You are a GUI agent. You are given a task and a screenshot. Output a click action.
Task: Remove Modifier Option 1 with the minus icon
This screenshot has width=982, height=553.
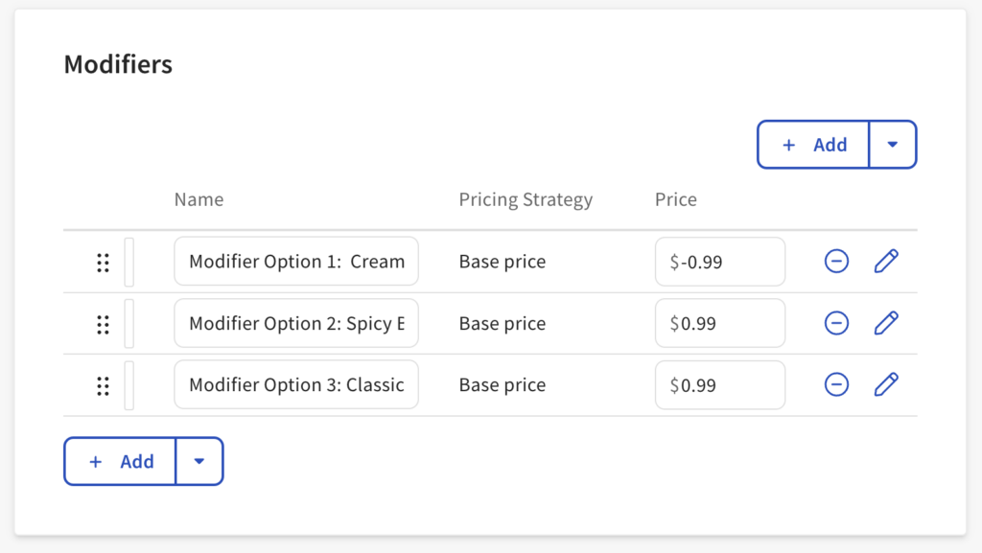click(836, 262)
